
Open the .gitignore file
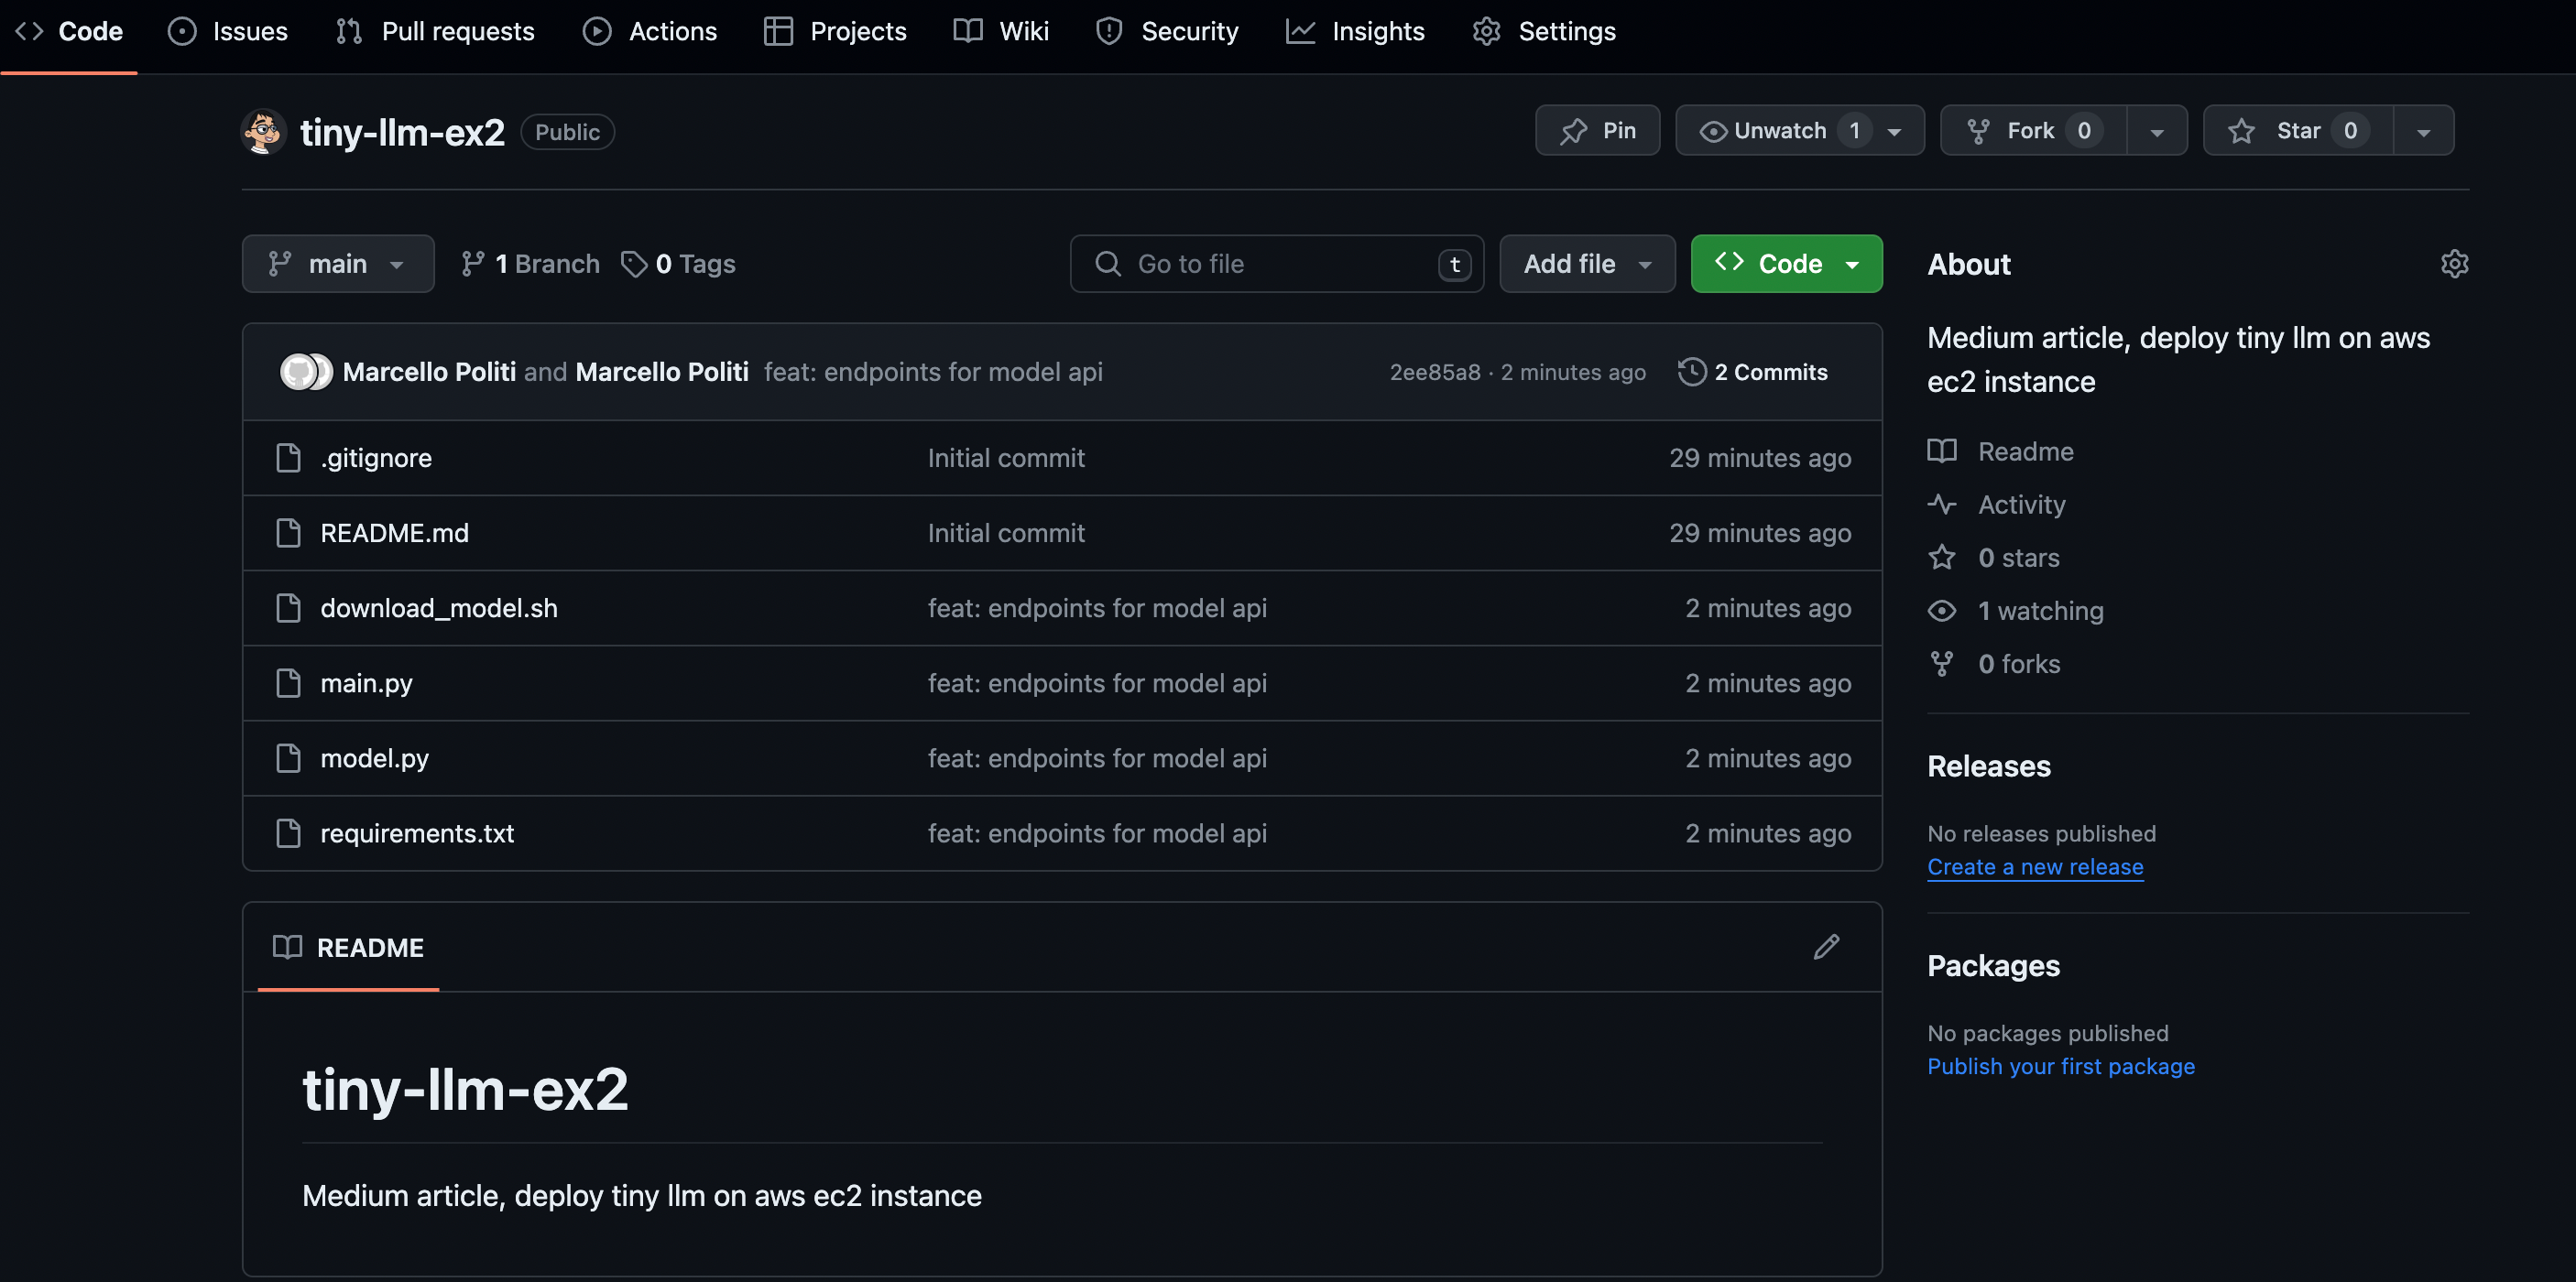(376, 458)
